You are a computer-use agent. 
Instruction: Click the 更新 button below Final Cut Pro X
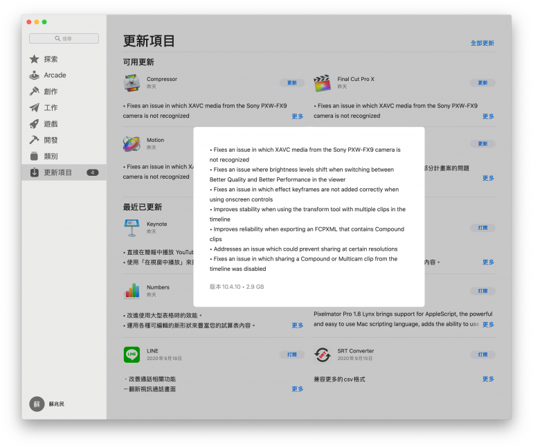[x=482, y=144]
